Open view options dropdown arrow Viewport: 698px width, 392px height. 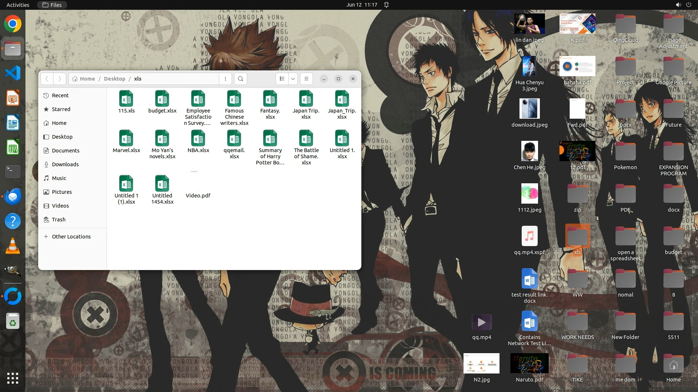293,79
